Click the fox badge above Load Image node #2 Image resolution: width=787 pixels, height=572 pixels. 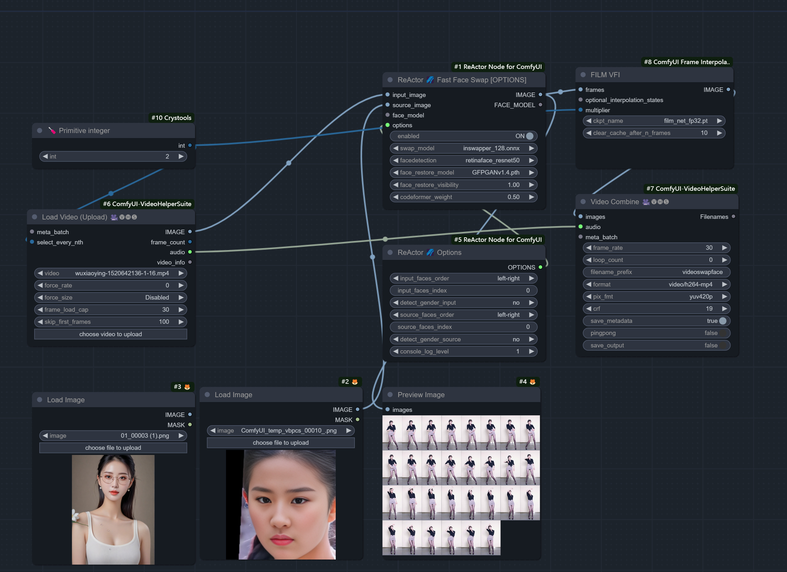(x=355, y=381)
